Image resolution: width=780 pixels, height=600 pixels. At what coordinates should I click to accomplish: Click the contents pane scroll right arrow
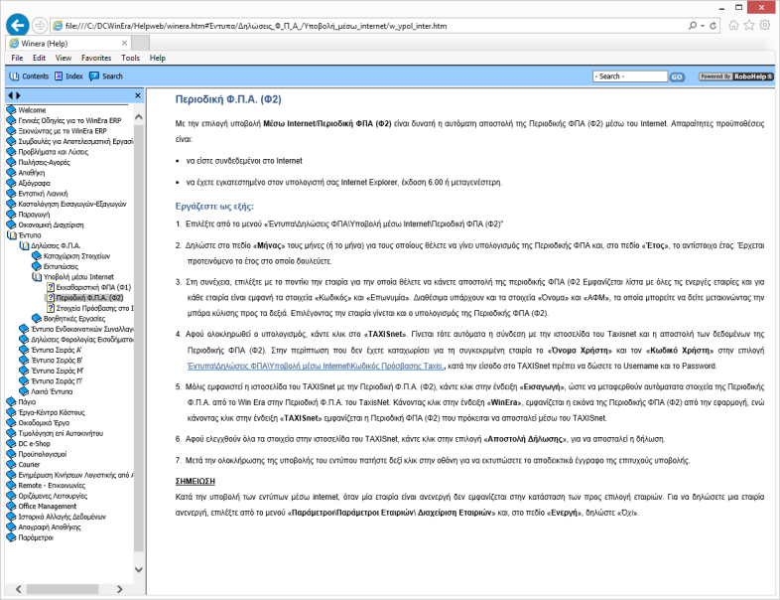coord(119,589)
